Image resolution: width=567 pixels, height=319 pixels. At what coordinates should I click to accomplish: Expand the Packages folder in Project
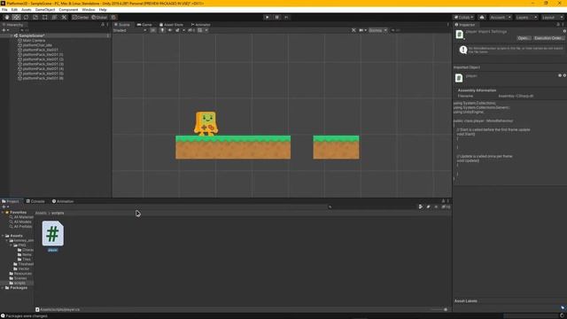click(3, 288)
